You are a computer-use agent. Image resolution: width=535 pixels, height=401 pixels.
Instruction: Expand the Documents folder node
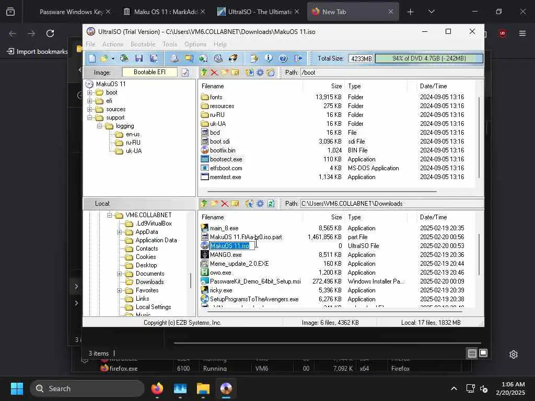tap(120, 274)
